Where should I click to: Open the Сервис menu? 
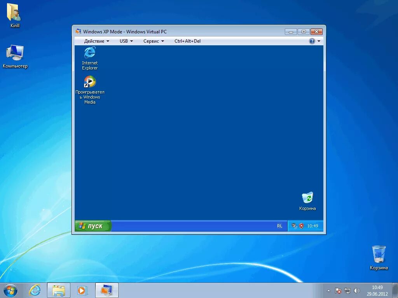pyautogui.click(x=154, y=41)
